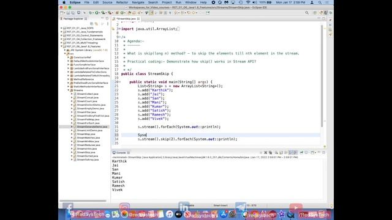Click Collapse All in Package Explorer

[x=92, y=24]
